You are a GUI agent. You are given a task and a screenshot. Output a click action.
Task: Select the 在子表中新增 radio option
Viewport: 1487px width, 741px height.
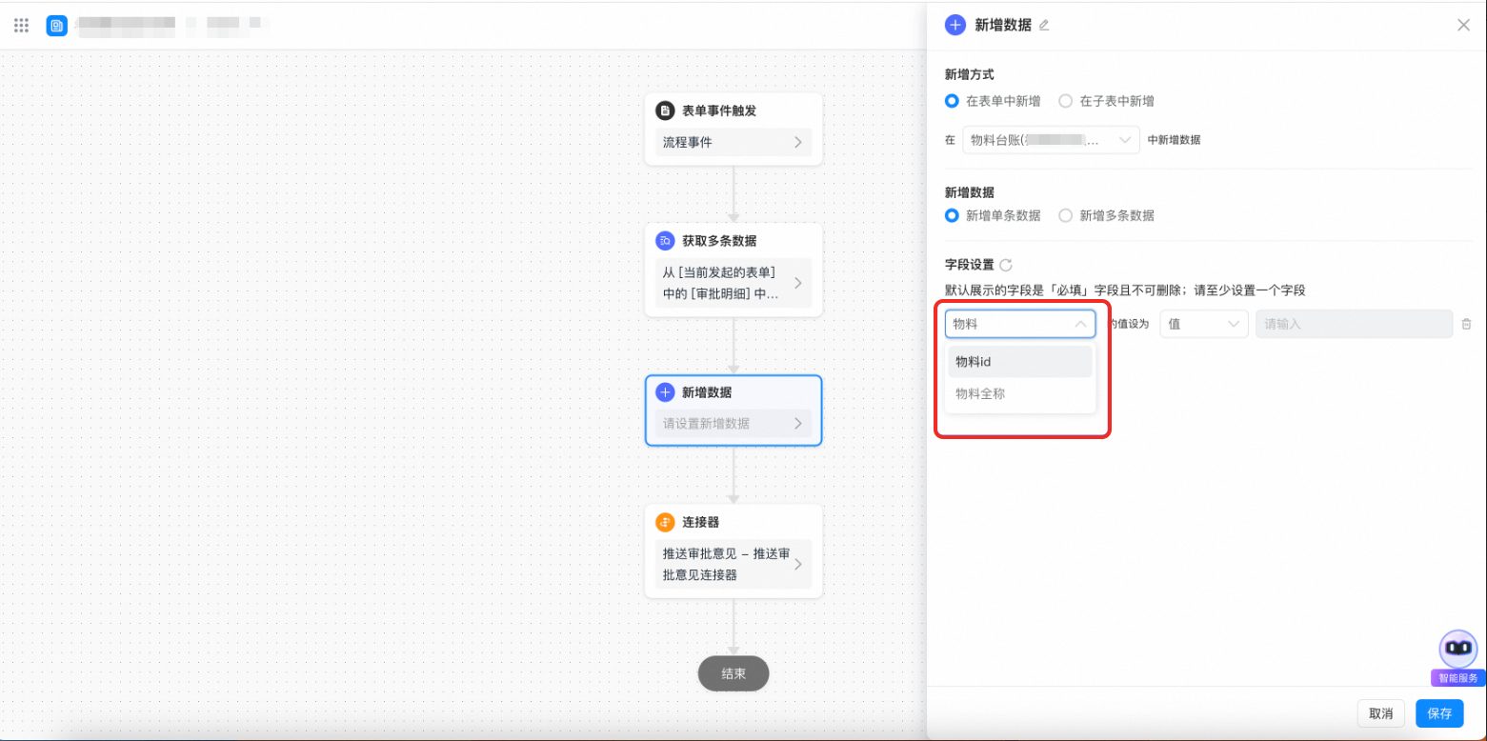pos(1065,101)
